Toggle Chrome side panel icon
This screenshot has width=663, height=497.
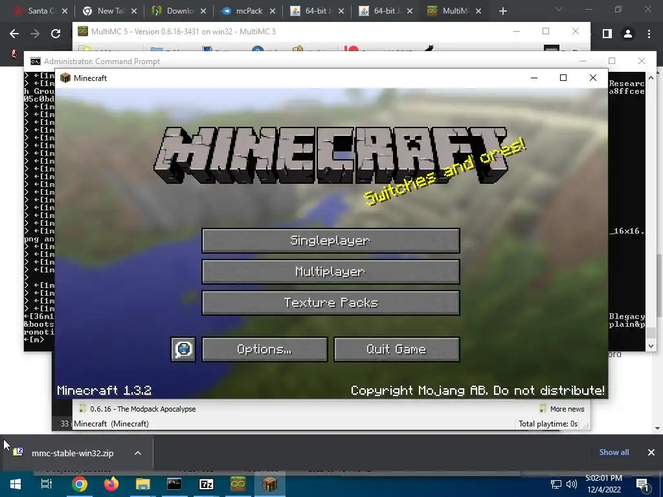click(607, 34)
